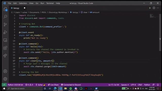Viewport: 162px width, 91px height.
Task: Open the Go menu
Action: pyautogui.click(x=37, y=3)
